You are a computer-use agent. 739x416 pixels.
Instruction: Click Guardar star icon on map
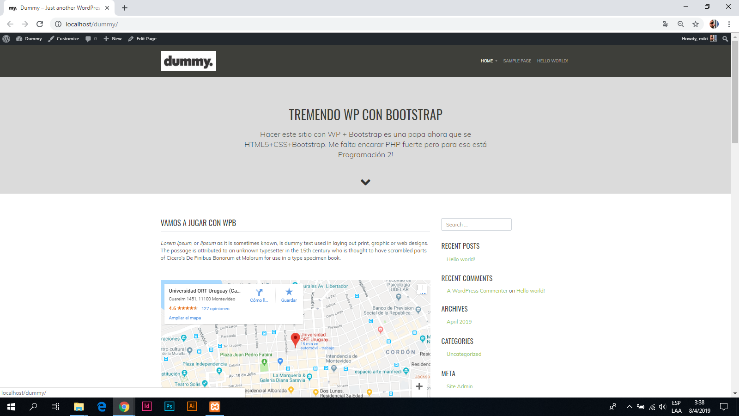289,295
